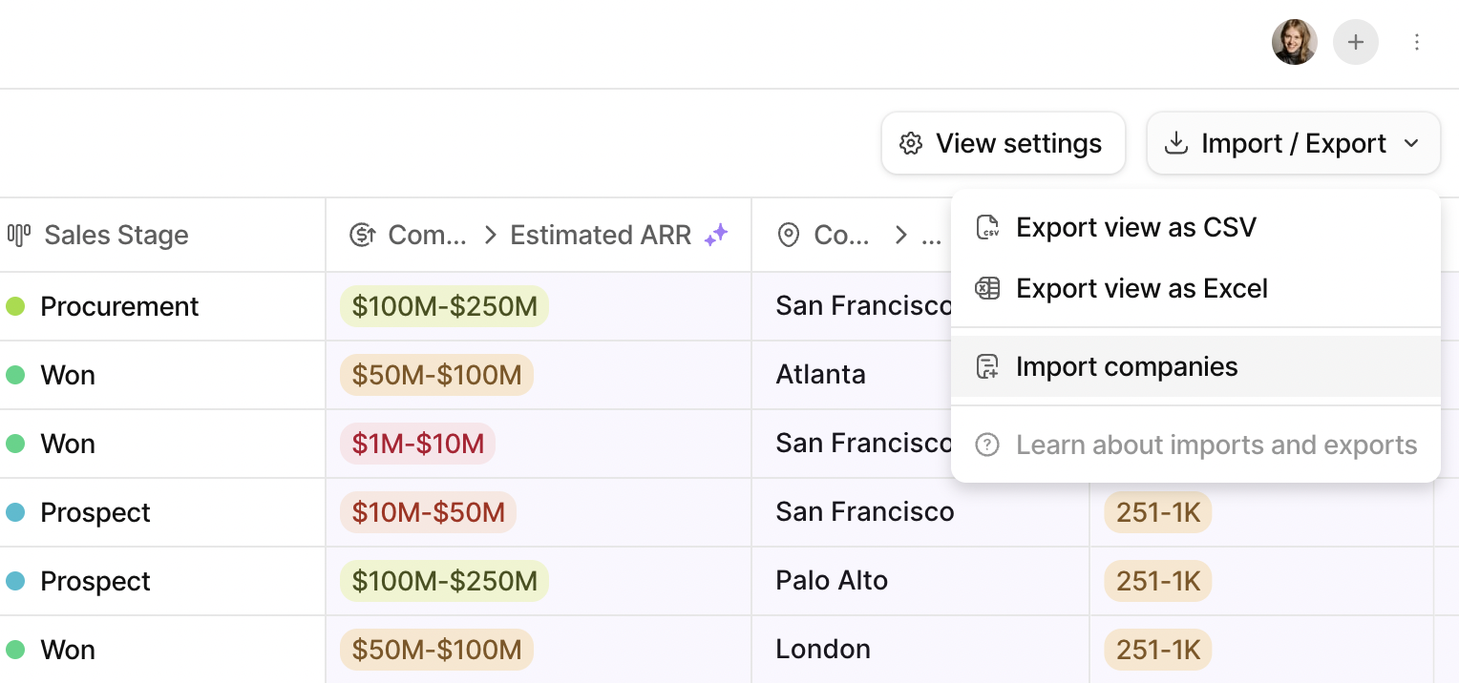
Task: Click the Won stage in the Atlanta row
Action: coord(68,375)
